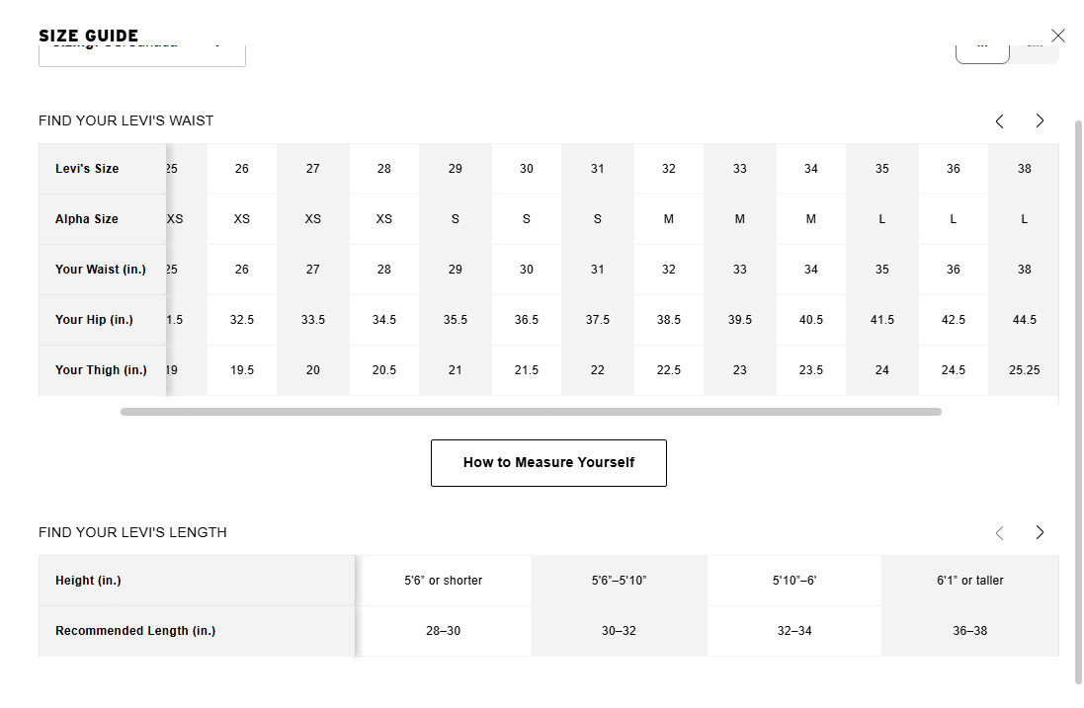
Task: Click recommended length 36–38
Action: (970, 631)
